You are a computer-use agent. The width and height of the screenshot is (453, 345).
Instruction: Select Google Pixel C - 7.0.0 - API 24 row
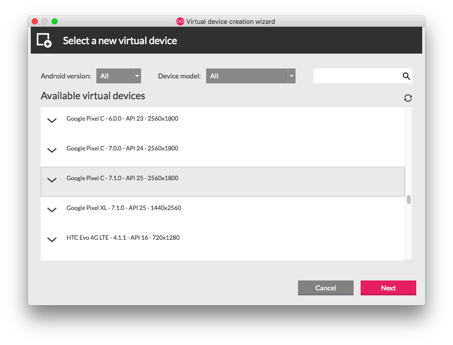tap(223, 152)
